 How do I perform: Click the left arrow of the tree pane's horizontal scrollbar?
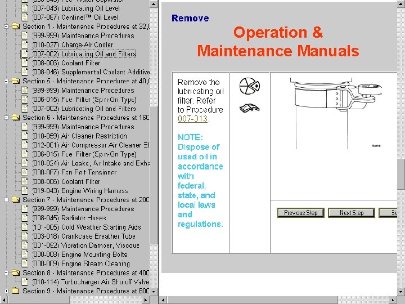(4, 300)
